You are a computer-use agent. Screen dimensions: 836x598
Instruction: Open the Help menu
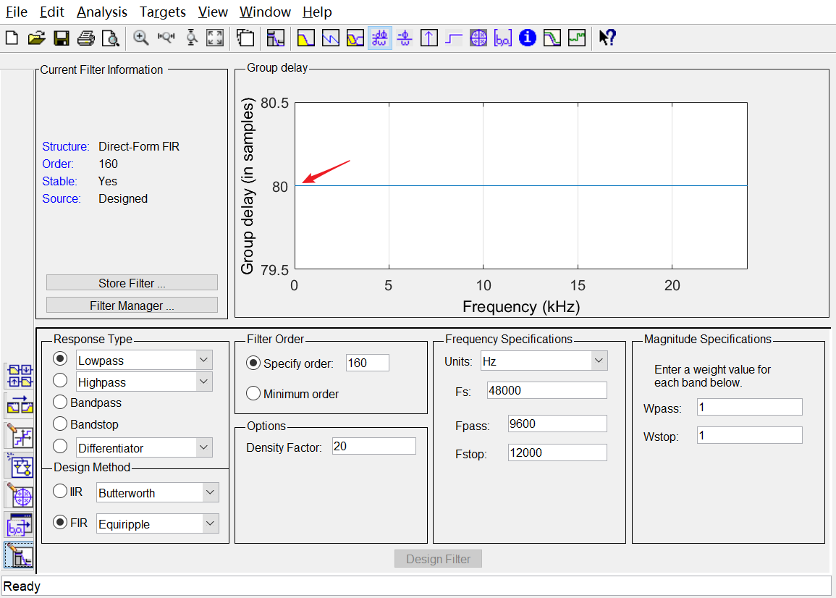[317, 12]
